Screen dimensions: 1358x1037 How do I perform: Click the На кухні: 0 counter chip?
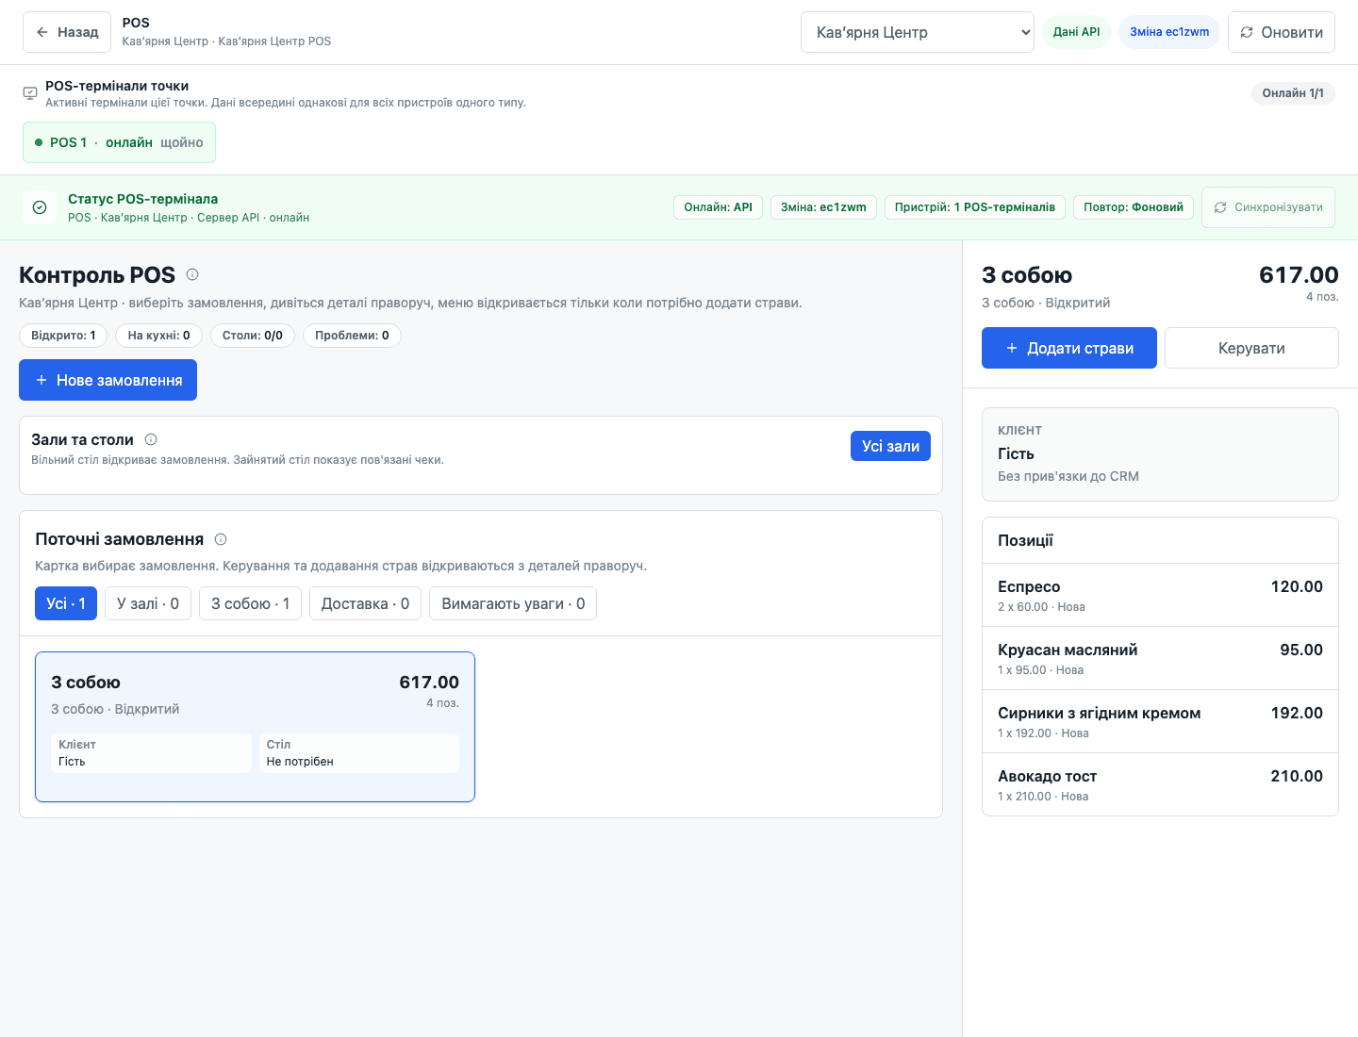[158, 336]
